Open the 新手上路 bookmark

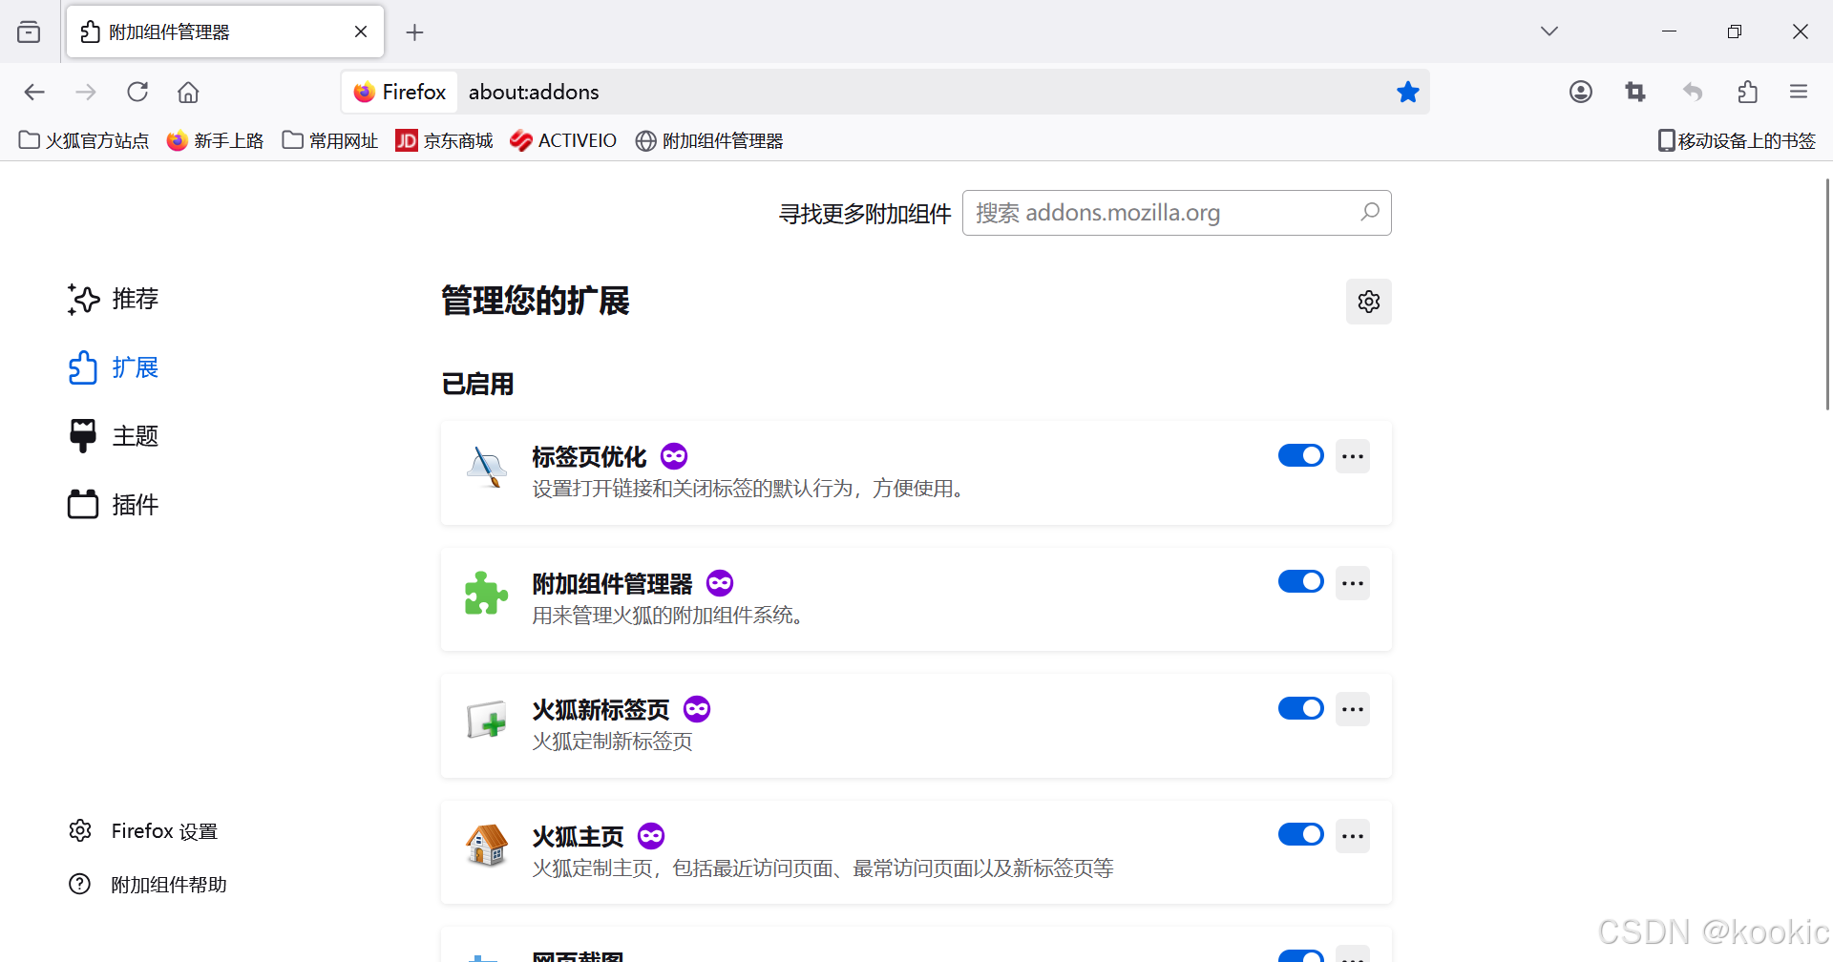(x=215, y=140)
